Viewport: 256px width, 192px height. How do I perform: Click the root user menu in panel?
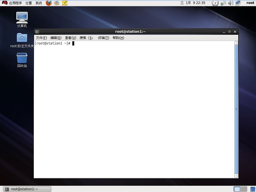click(250, 3)
